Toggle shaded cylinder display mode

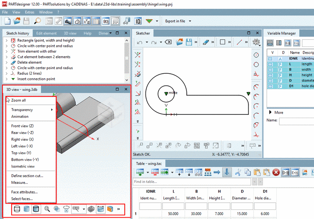coord(26,209)
